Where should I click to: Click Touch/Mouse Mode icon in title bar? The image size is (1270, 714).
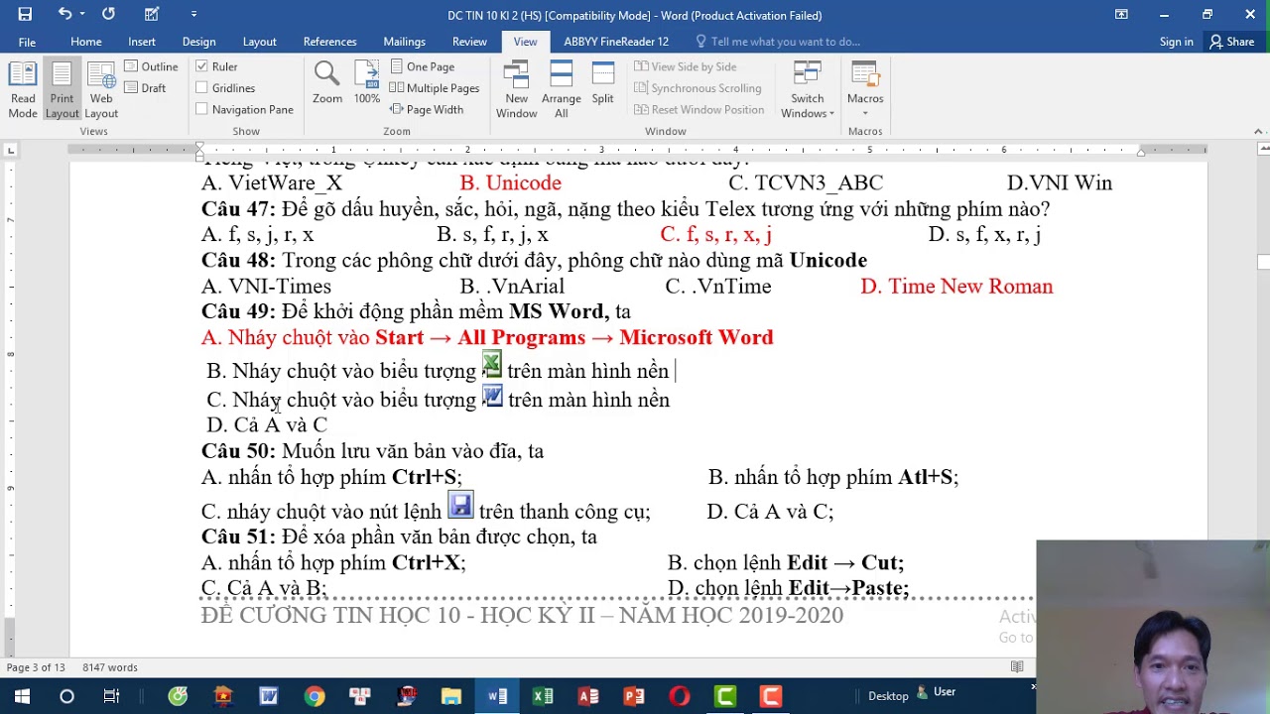152,14
